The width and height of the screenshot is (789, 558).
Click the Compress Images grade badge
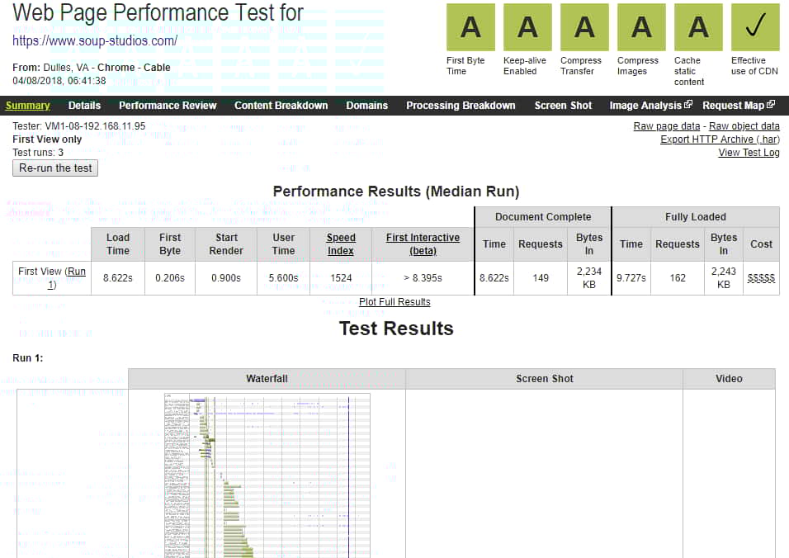[x=641, y=27]
